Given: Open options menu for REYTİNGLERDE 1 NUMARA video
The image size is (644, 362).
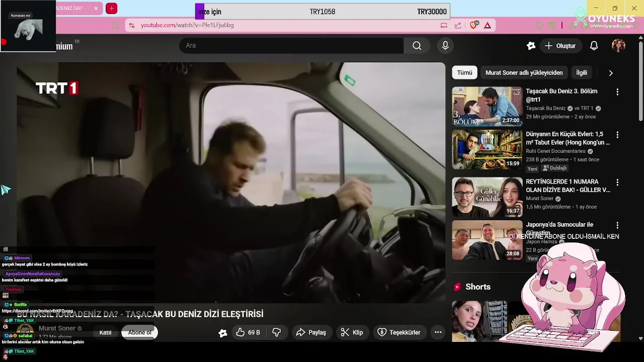Looking at the screenshot, I should 617,183.
